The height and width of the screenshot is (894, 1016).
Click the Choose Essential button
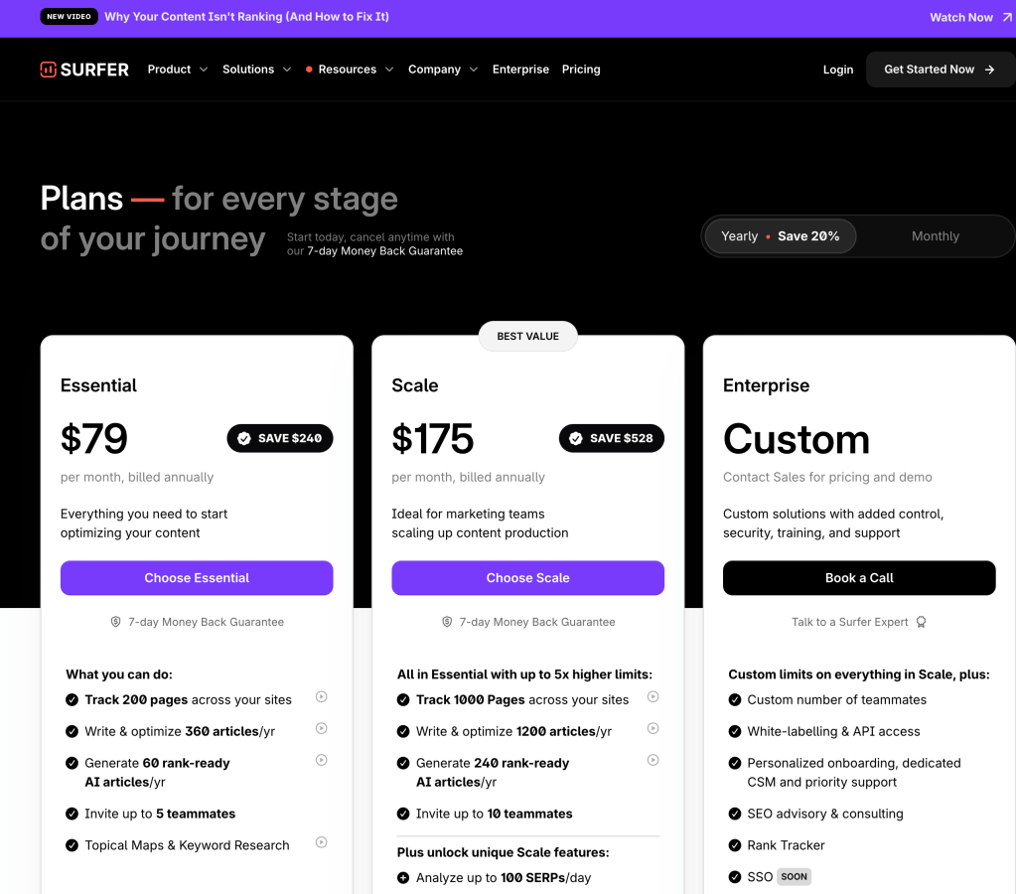197,578
